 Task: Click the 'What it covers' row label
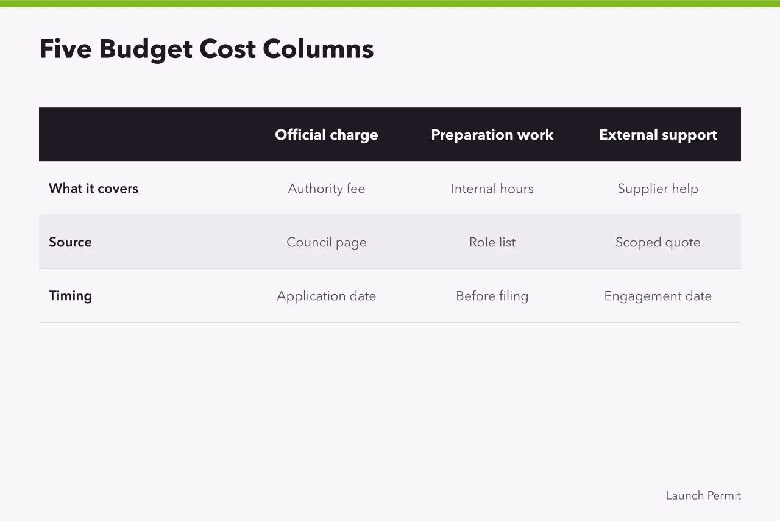click(93, 189)
